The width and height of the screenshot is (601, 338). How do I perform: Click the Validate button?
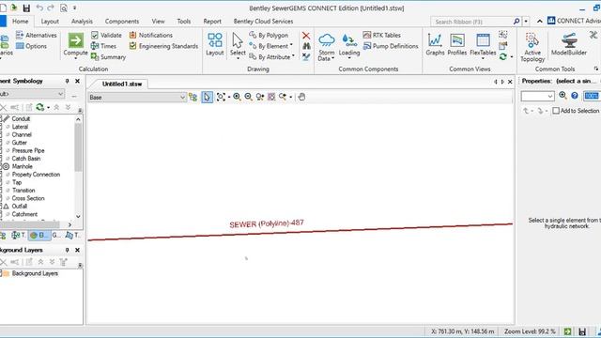[x=106, y=35]
